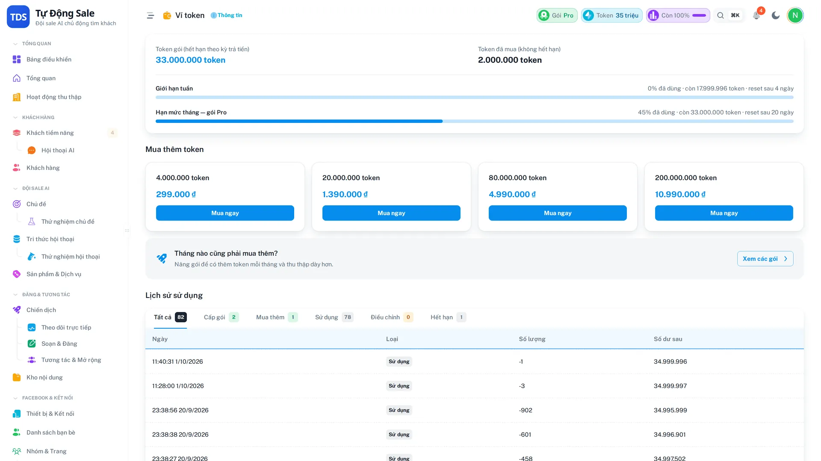Viewport: 821px width, 461px height.
Task: Click the TDS logo
Action: click(x=18, y=17)
